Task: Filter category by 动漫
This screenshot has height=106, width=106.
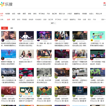Action: [84, 19]
